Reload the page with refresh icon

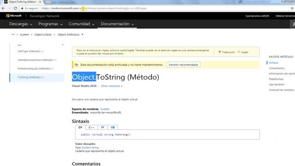(15, 8)
